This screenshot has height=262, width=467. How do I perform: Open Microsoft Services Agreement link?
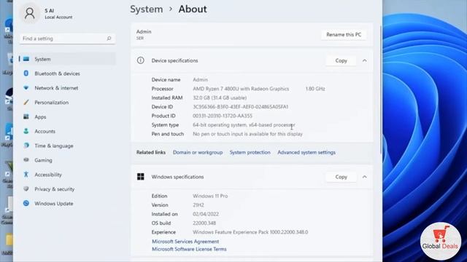click(185, 242)
